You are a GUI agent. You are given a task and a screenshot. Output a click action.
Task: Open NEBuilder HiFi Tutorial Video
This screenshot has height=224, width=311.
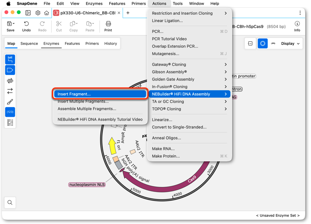pyautogui.click(x=100, y=120)
